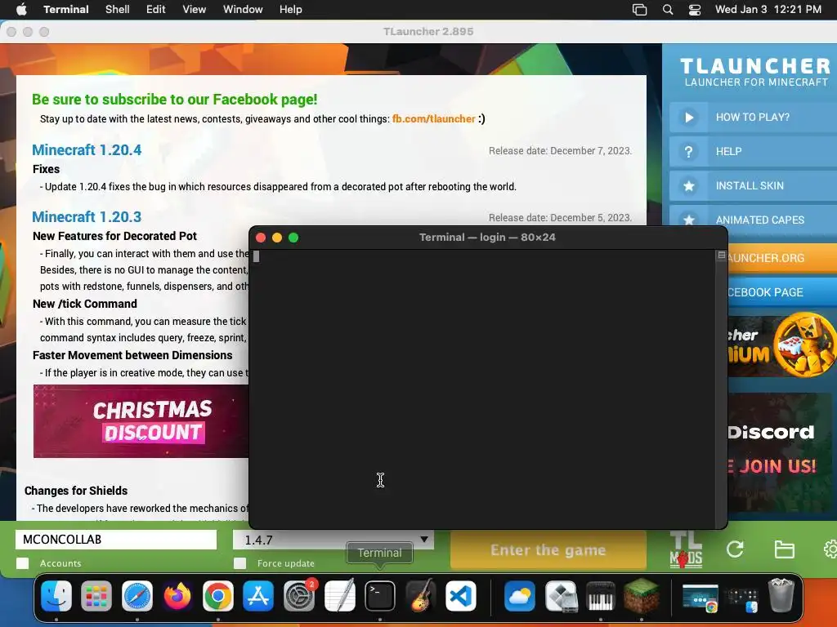
Task: Open the View menu
Action: (195, 9)
